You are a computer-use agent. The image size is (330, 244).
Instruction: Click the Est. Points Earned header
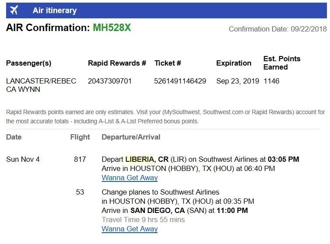point(282,63)
